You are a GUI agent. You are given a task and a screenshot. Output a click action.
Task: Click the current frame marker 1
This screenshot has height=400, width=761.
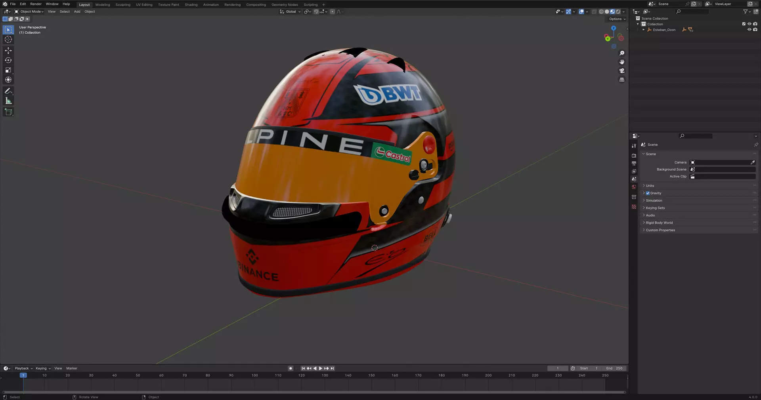(23, 375)
